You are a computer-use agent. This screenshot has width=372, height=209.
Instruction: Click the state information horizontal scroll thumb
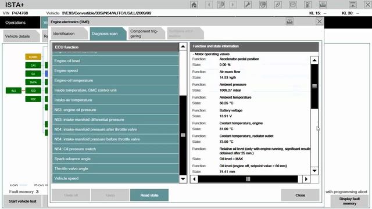(x=248, y=179)
